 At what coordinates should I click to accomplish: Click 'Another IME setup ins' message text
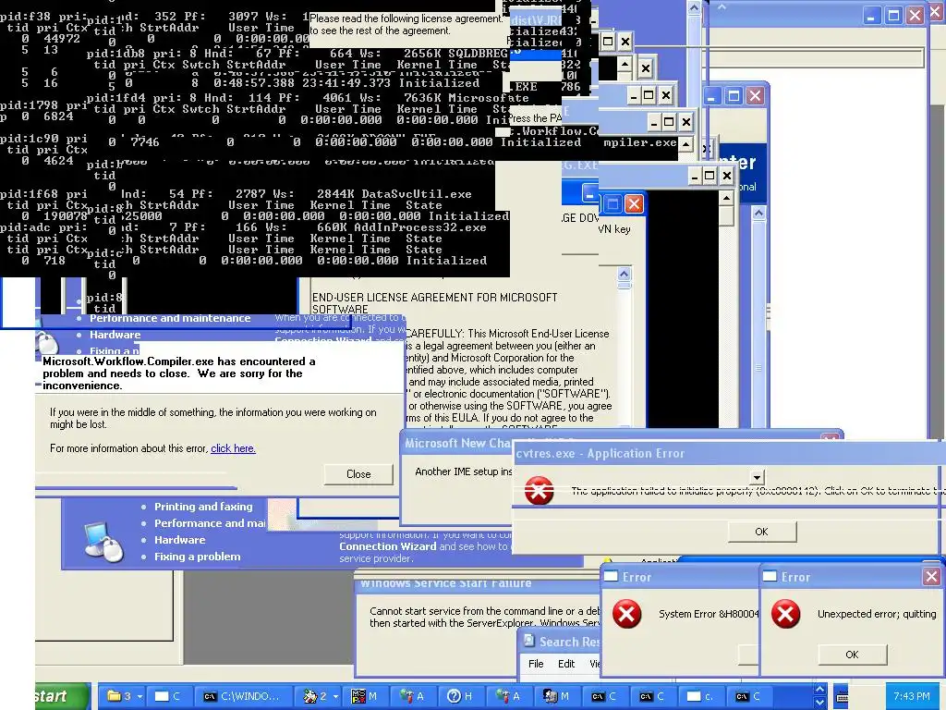point(464,471)
